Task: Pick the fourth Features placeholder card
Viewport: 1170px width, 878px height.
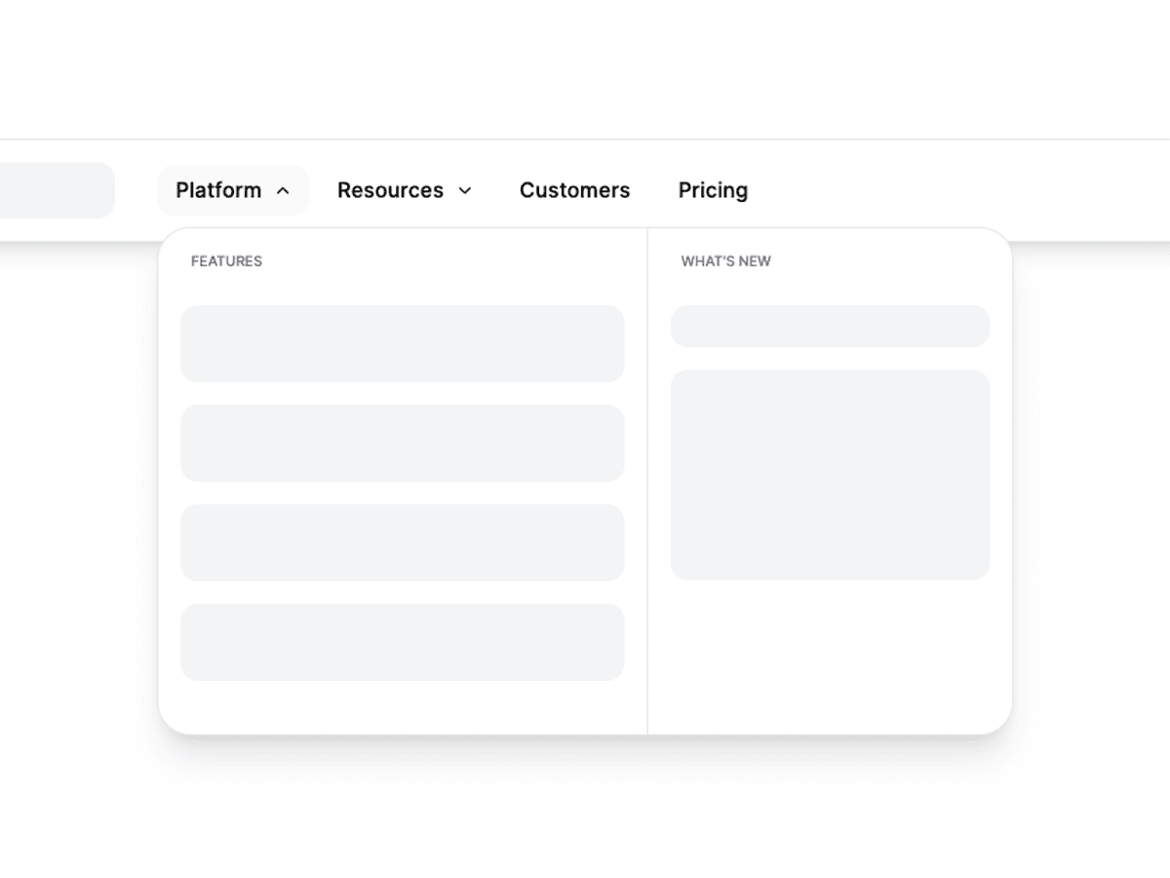Action: (x=402, y=642)
